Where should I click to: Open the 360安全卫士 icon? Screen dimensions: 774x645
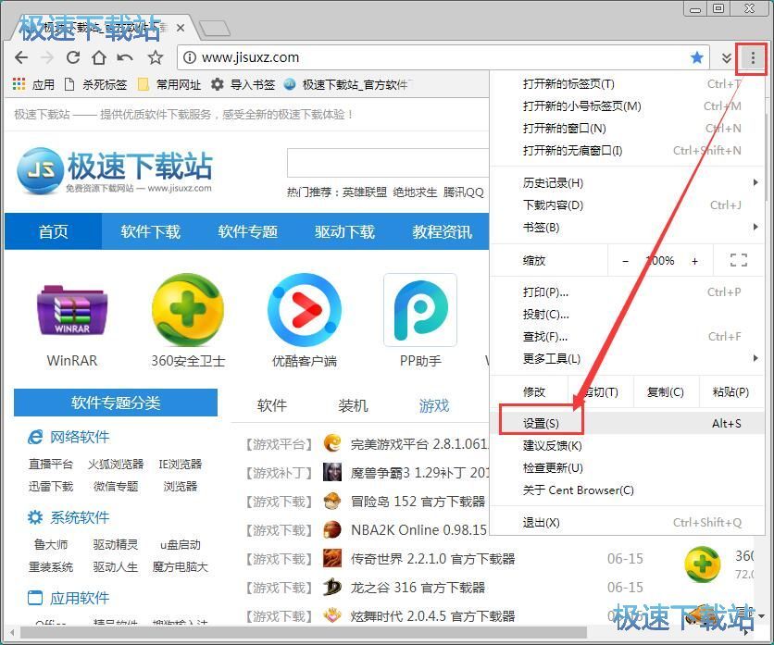188,310
